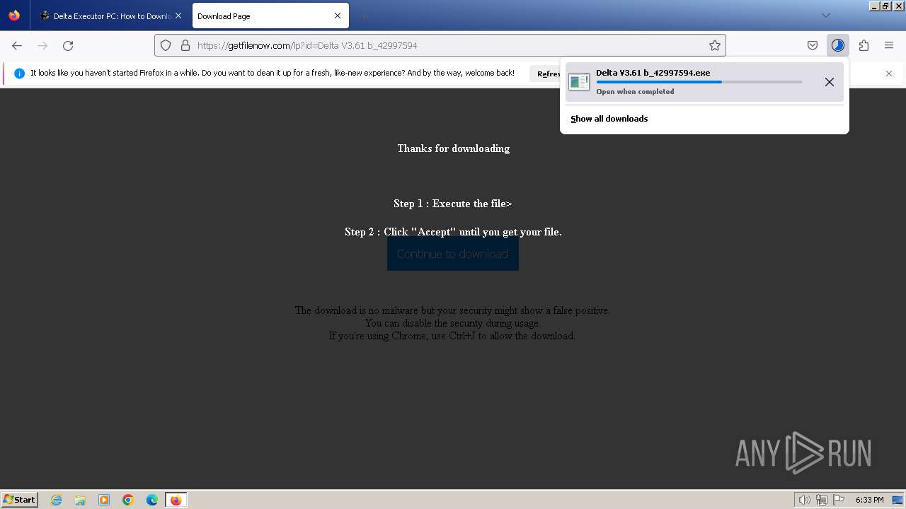The image size is (906, 509).
Task: Click Delta V3.61 b_42997594.exe download entry
Action: point(704,82)
